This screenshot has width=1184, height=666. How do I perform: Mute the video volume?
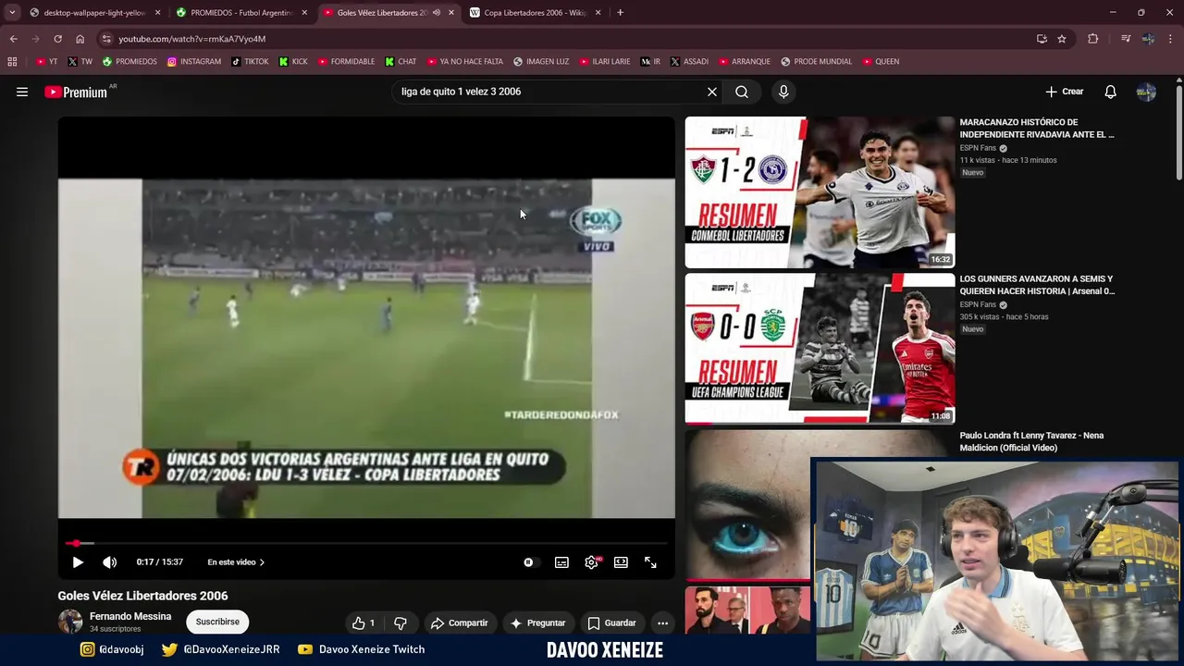point(109,562)
